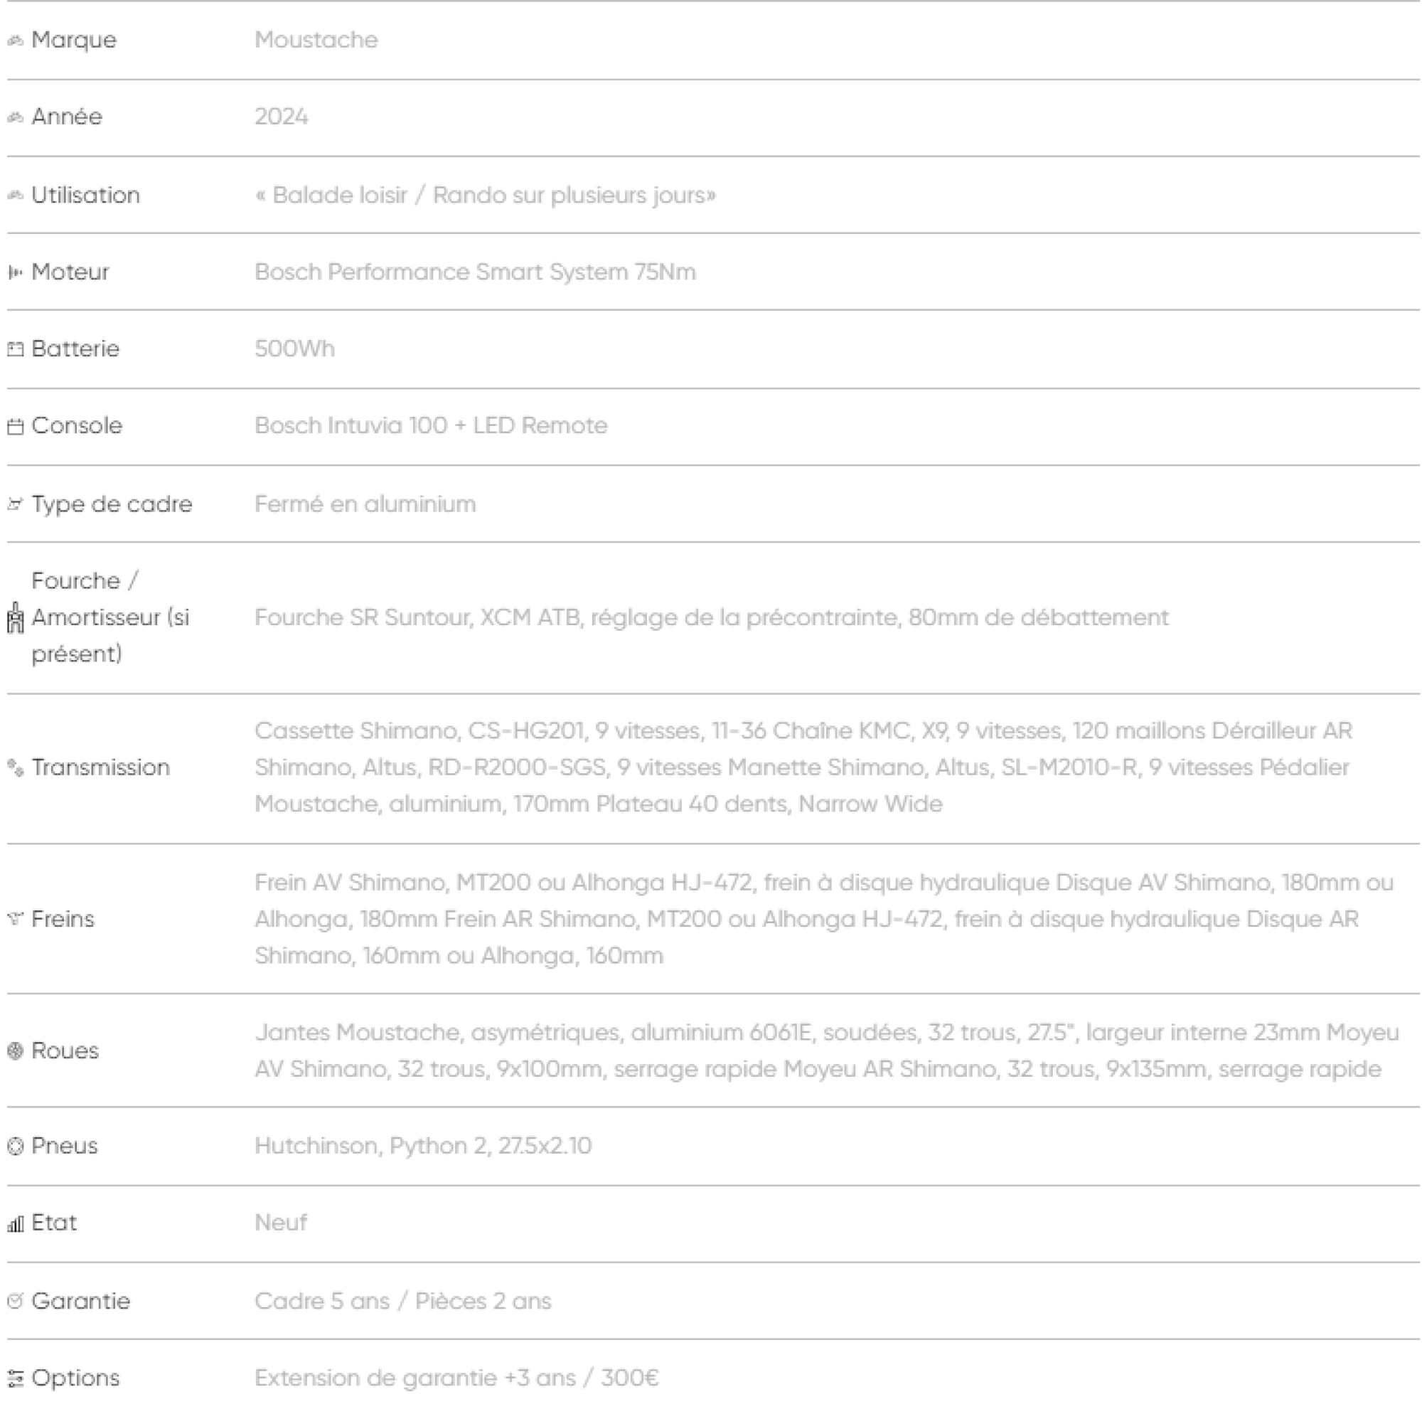Click the Moustache brand value

coord(316,40)
